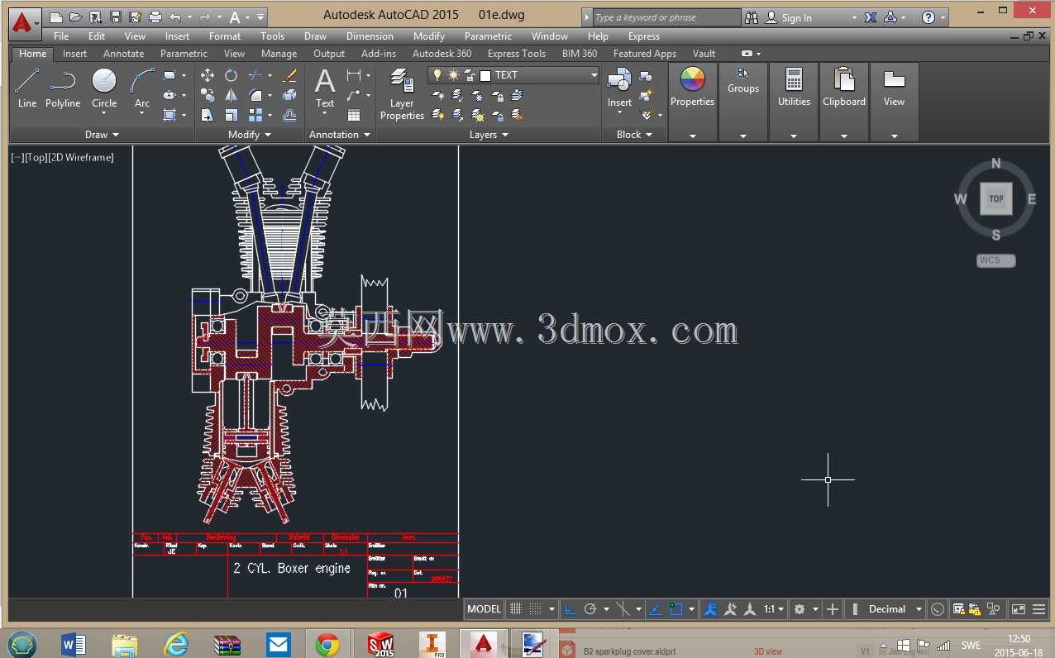Toggle the drawing grid display
This screenshot has width=1055, height=658.
click(x=516, y=609)
